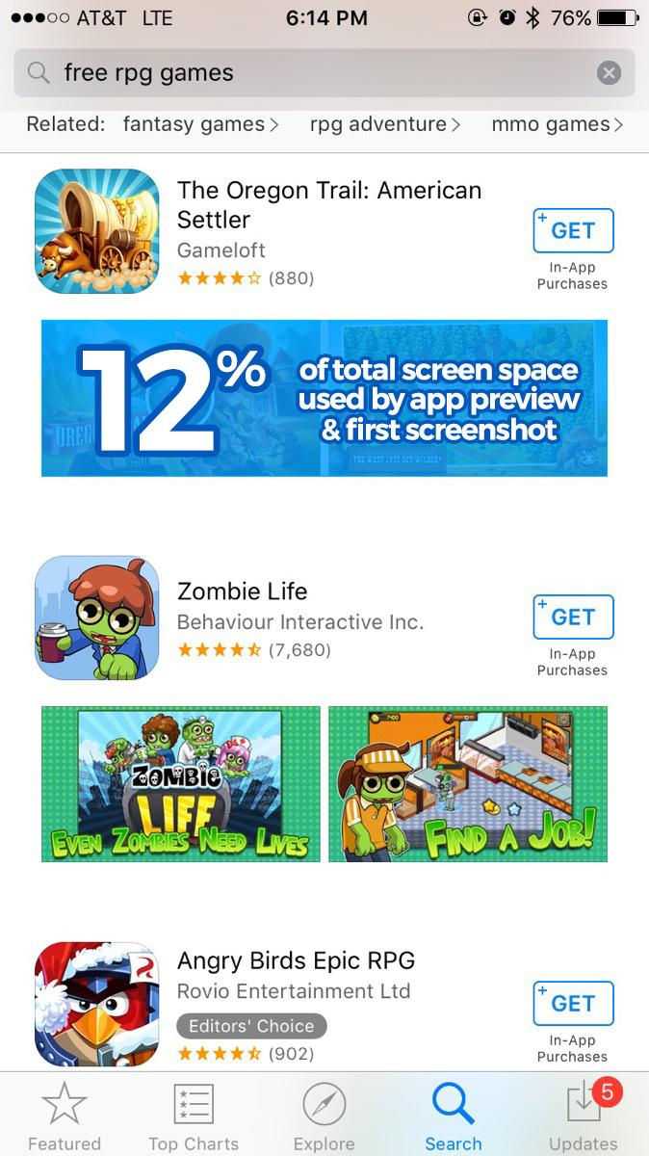Clear the search field with the X icon
Viewport: 649px width, 1156px height.
(609, 72)
